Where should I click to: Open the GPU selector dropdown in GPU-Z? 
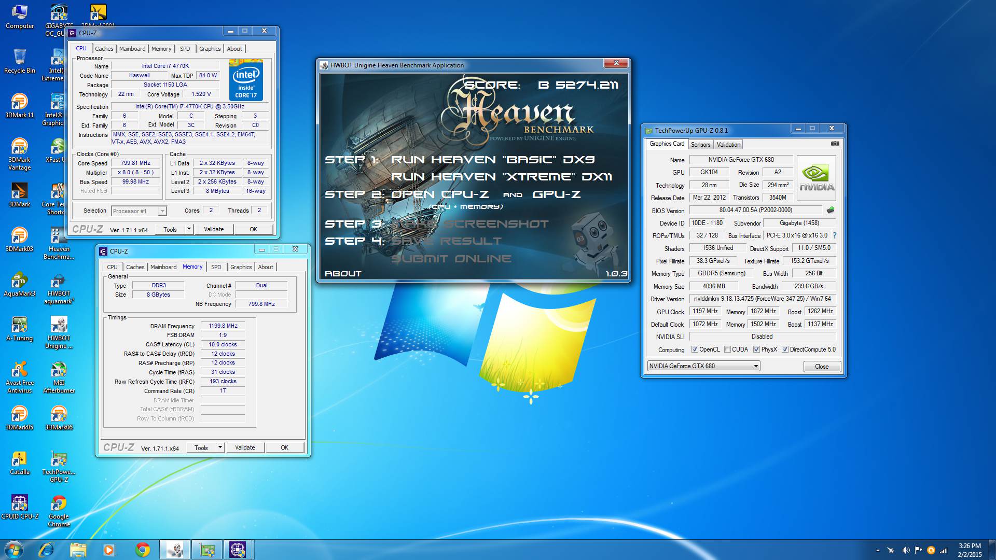point(703,366)
